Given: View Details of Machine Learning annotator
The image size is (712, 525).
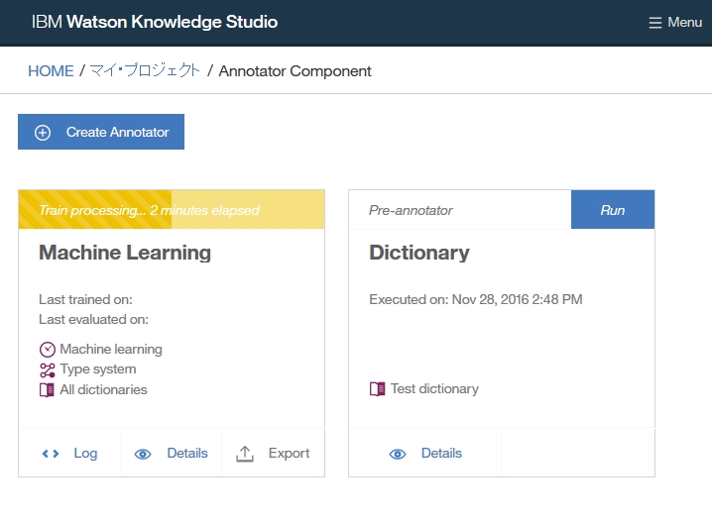Looking at the screenshot, I should click(x=186, y=454).
